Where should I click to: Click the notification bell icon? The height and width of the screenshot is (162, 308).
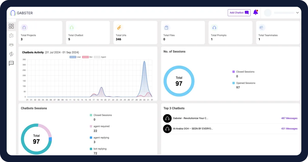[255, 12]
